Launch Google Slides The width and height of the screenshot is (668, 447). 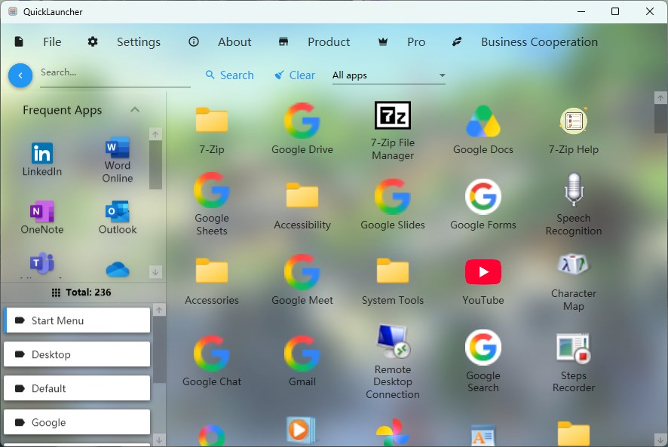coord(392,204)
